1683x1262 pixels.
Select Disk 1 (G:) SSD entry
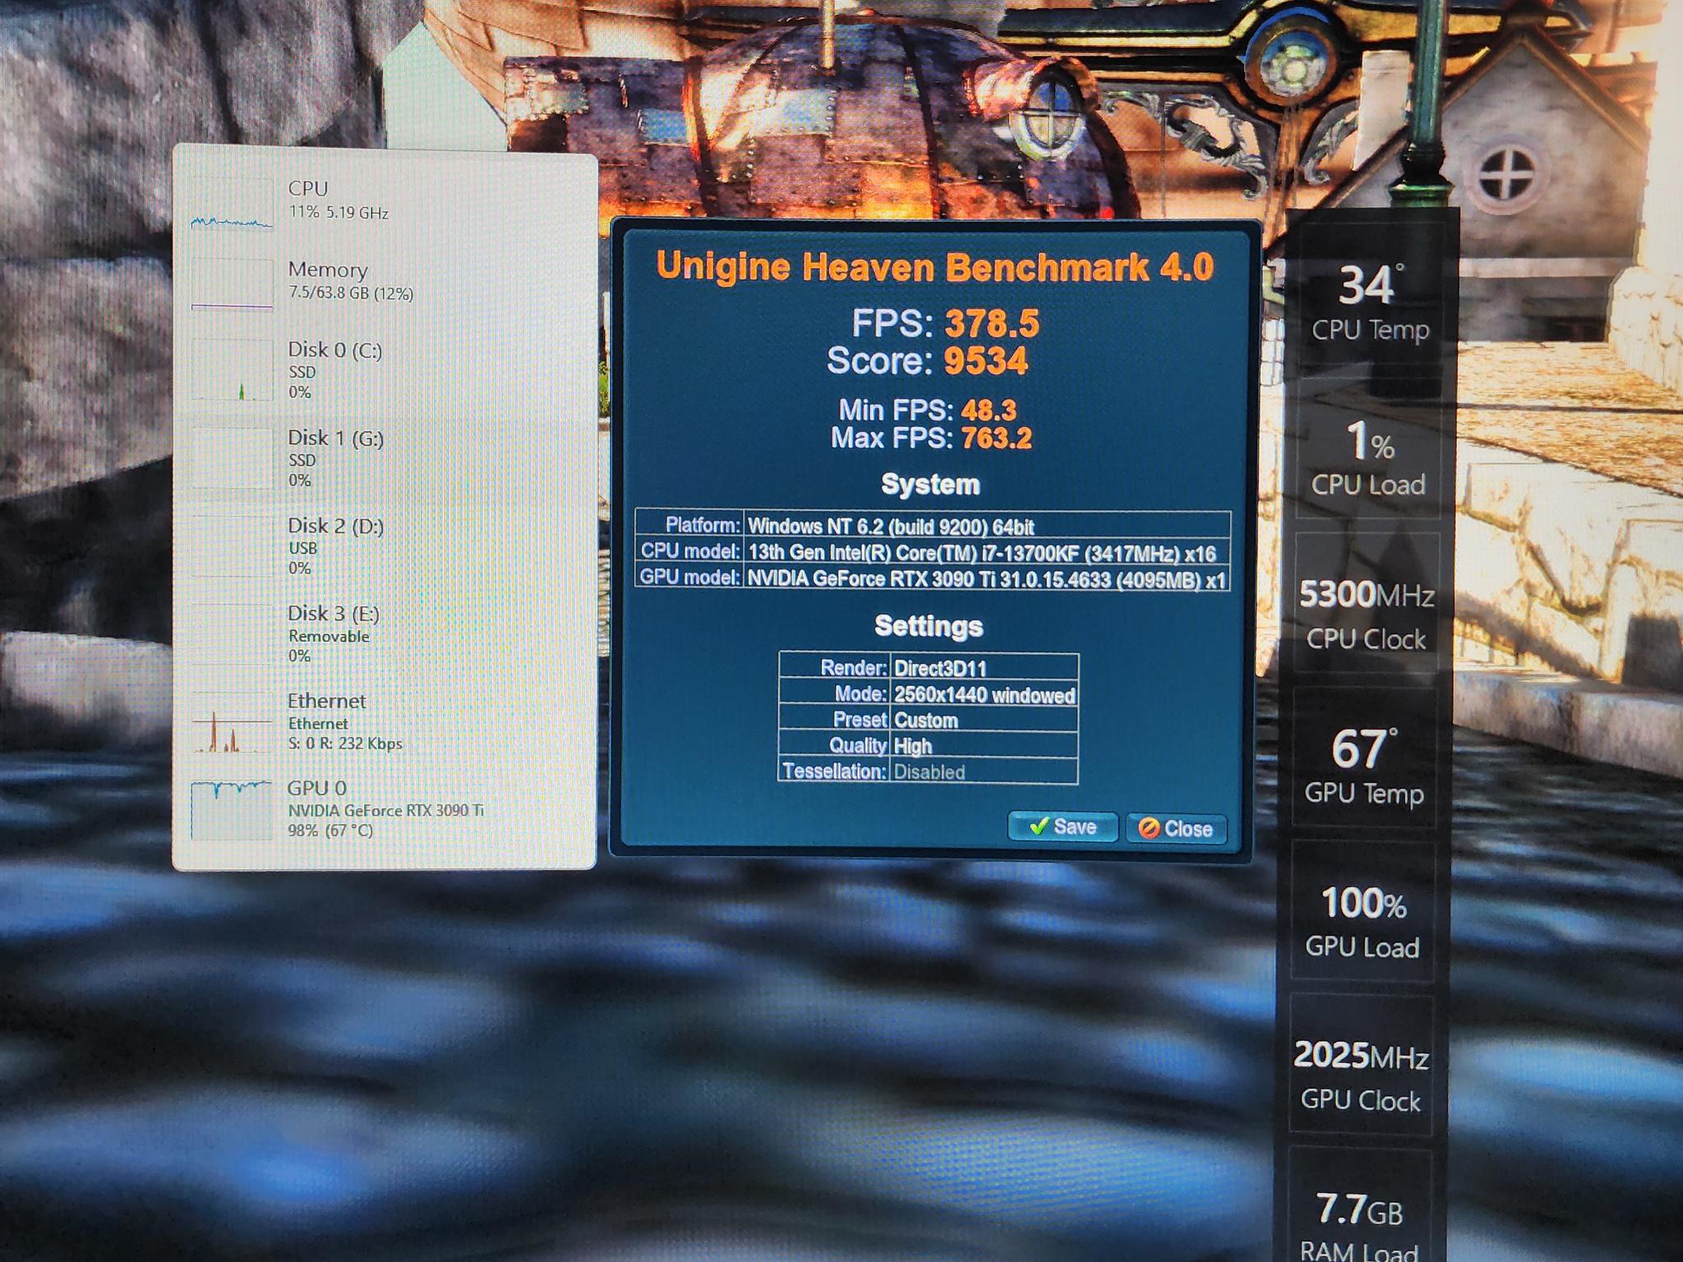point(334,458)
